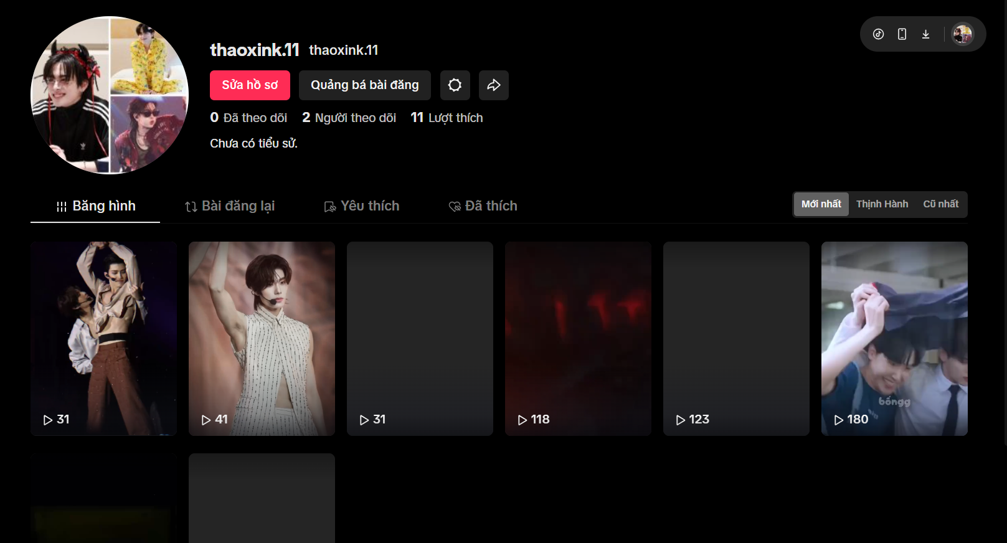This screenshot has height=543, width=1007.
Task: Open profile settings gear icon
Action: (455, 85)
